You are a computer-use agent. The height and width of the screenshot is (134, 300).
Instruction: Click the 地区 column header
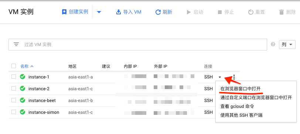(x=72, y=66)
